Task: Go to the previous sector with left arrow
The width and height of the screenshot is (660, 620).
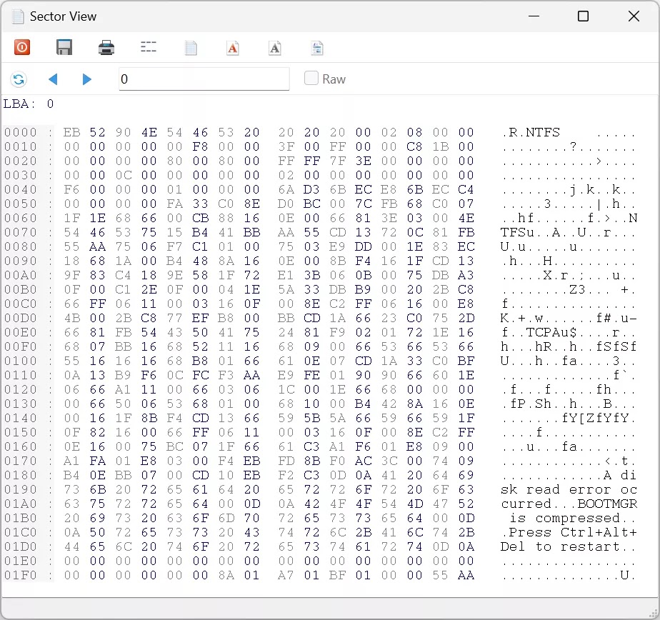Action: click(x=53, y=79)
